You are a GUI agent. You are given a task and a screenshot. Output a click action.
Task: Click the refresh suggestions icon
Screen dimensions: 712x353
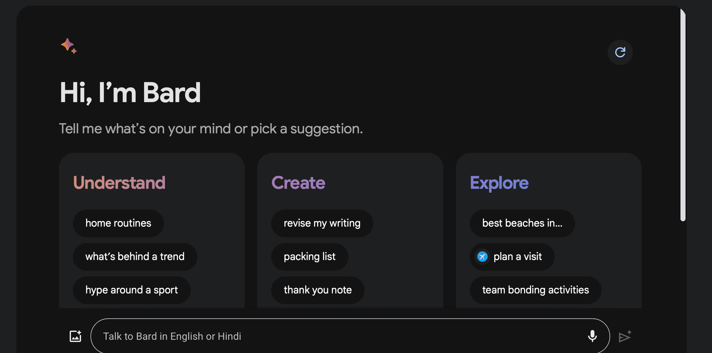click(620, 52)
